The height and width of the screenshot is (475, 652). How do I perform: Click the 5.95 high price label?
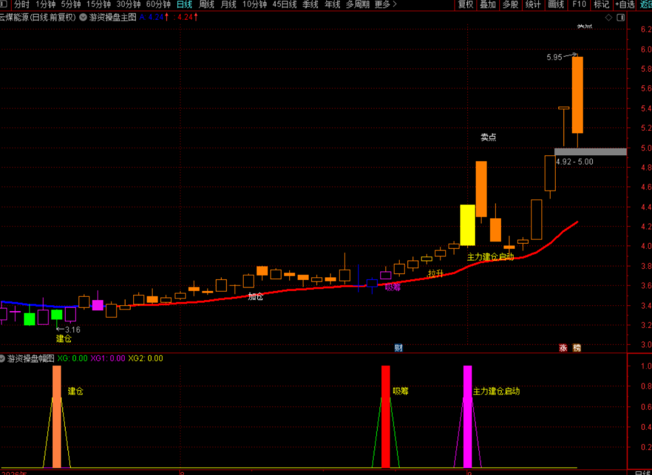[555, 57]
